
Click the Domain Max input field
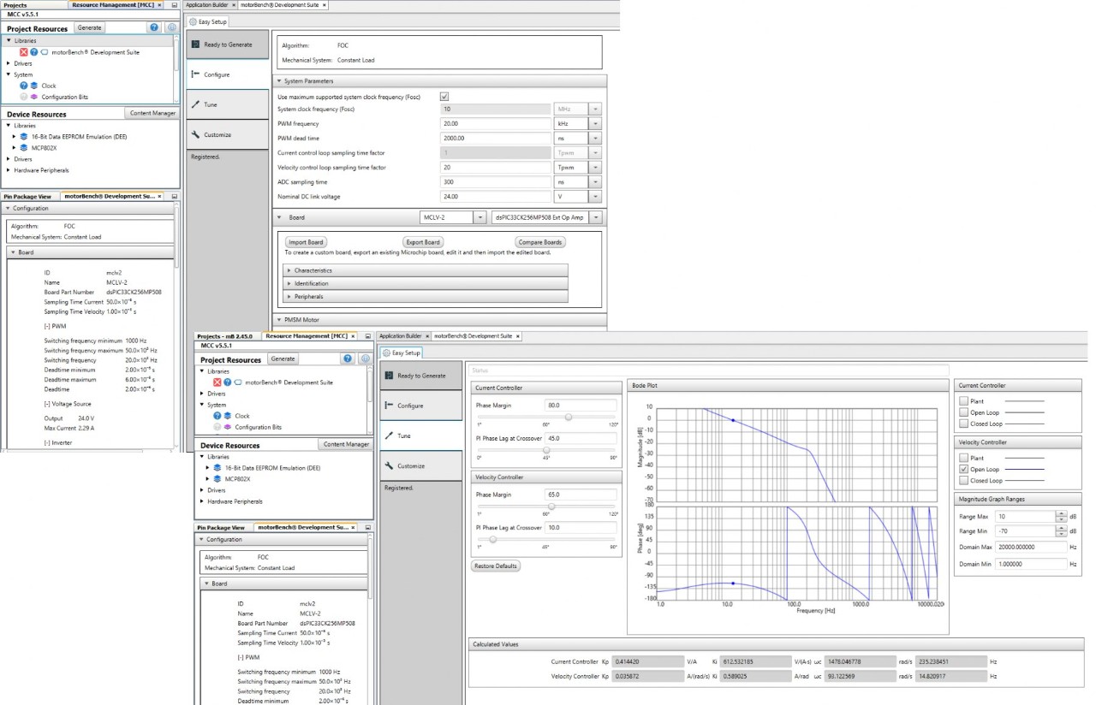coord(1031,547)
